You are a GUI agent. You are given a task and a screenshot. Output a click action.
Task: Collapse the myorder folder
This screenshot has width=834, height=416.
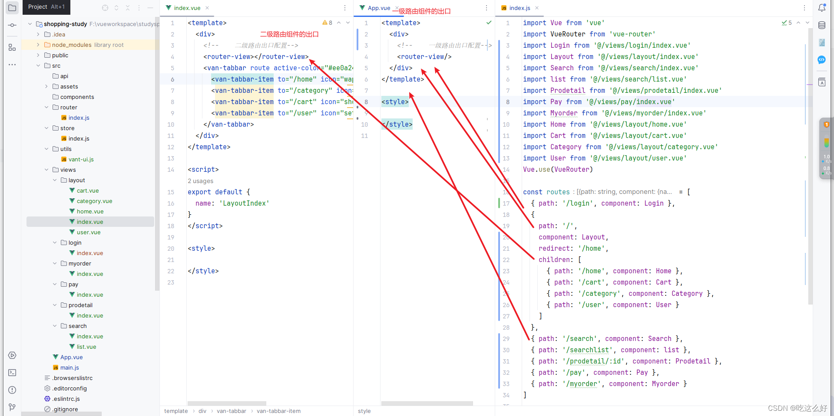[x=55, y=263]
